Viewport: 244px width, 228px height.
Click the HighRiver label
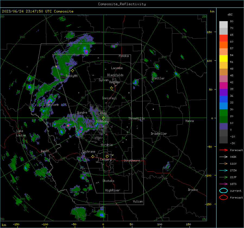pos(113,190)
